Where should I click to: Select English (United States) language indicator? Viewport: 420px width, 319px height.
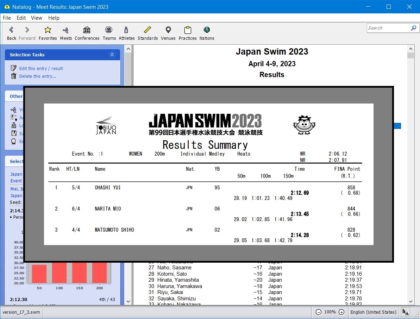tap(373, 312)
